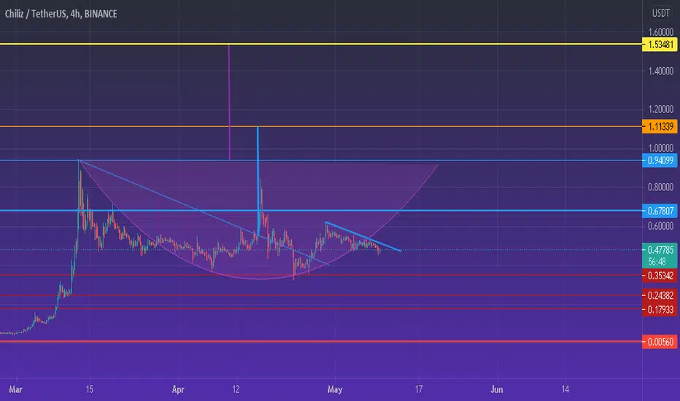
Task: Select the yellow 1.53481 price label
Action: pyautogui.click(x=660, y=44)
